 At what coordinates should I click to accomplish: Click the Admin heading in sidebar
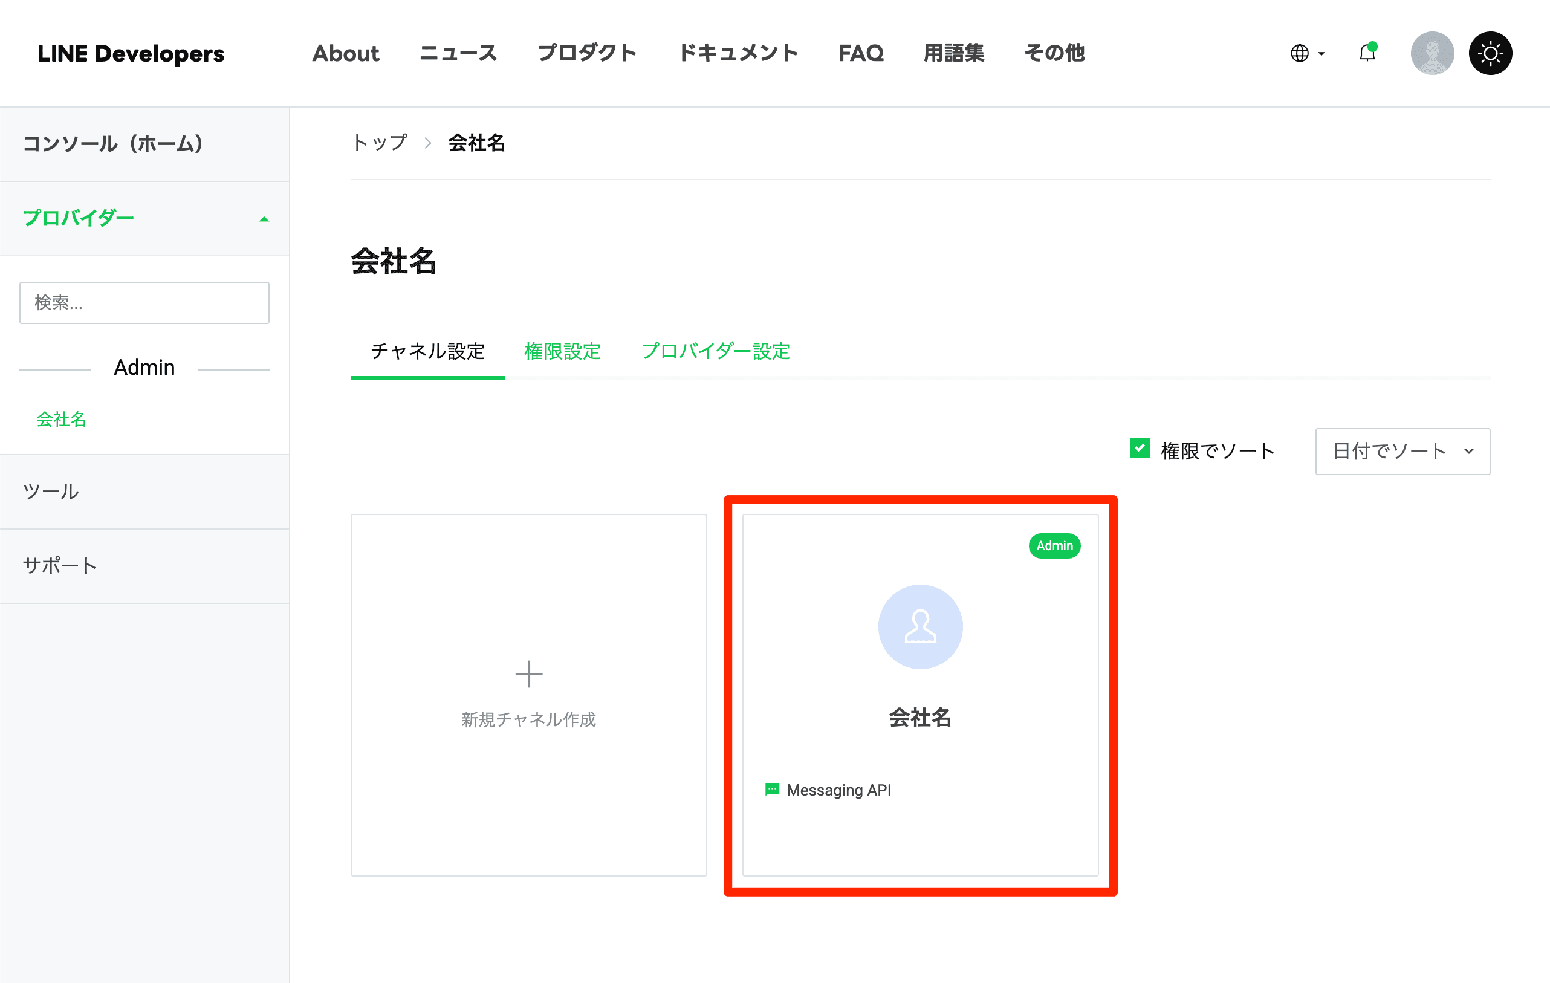pyautogui.click(x=144, y=368)
